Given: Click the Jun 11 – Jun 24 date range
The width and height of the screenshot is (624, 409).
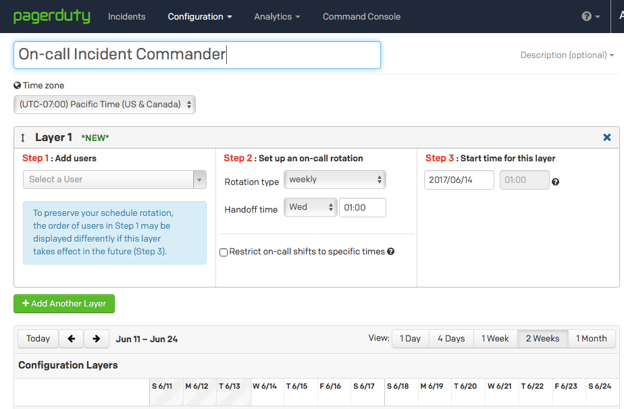Looking at the screenshot, I should click(x=147, y=339).
